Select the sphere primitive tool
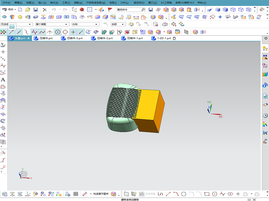The width and height of the screenshot is (269, 201). point(20,17)
